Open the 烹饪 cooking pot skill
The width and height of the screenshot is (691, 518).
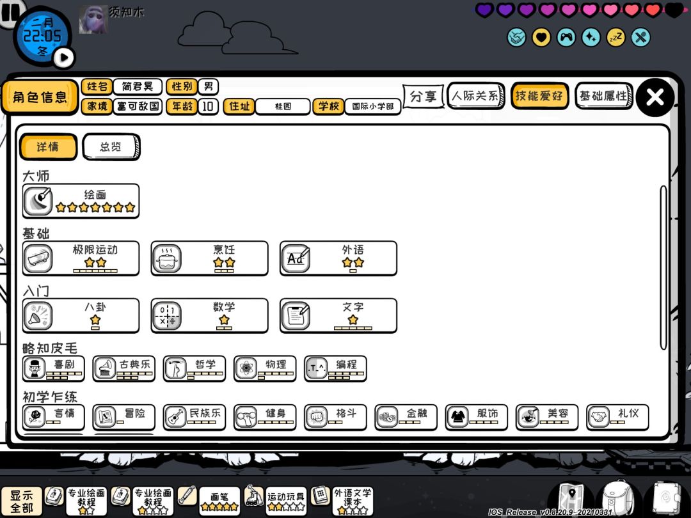209,258
